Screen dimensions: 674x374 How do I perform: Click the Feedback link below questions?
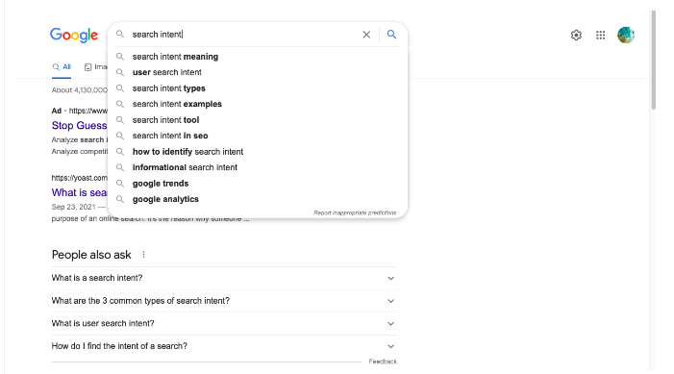383,362
